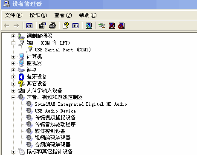This screenshot has width=197, height=155.
Task: Select USB Serial Port (COM1) device
Action: (63, 50)
